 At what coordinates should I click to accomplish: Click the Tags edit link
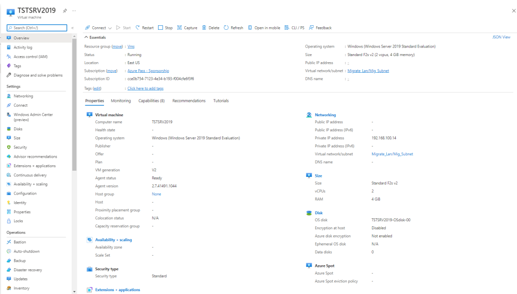point(97,88)
